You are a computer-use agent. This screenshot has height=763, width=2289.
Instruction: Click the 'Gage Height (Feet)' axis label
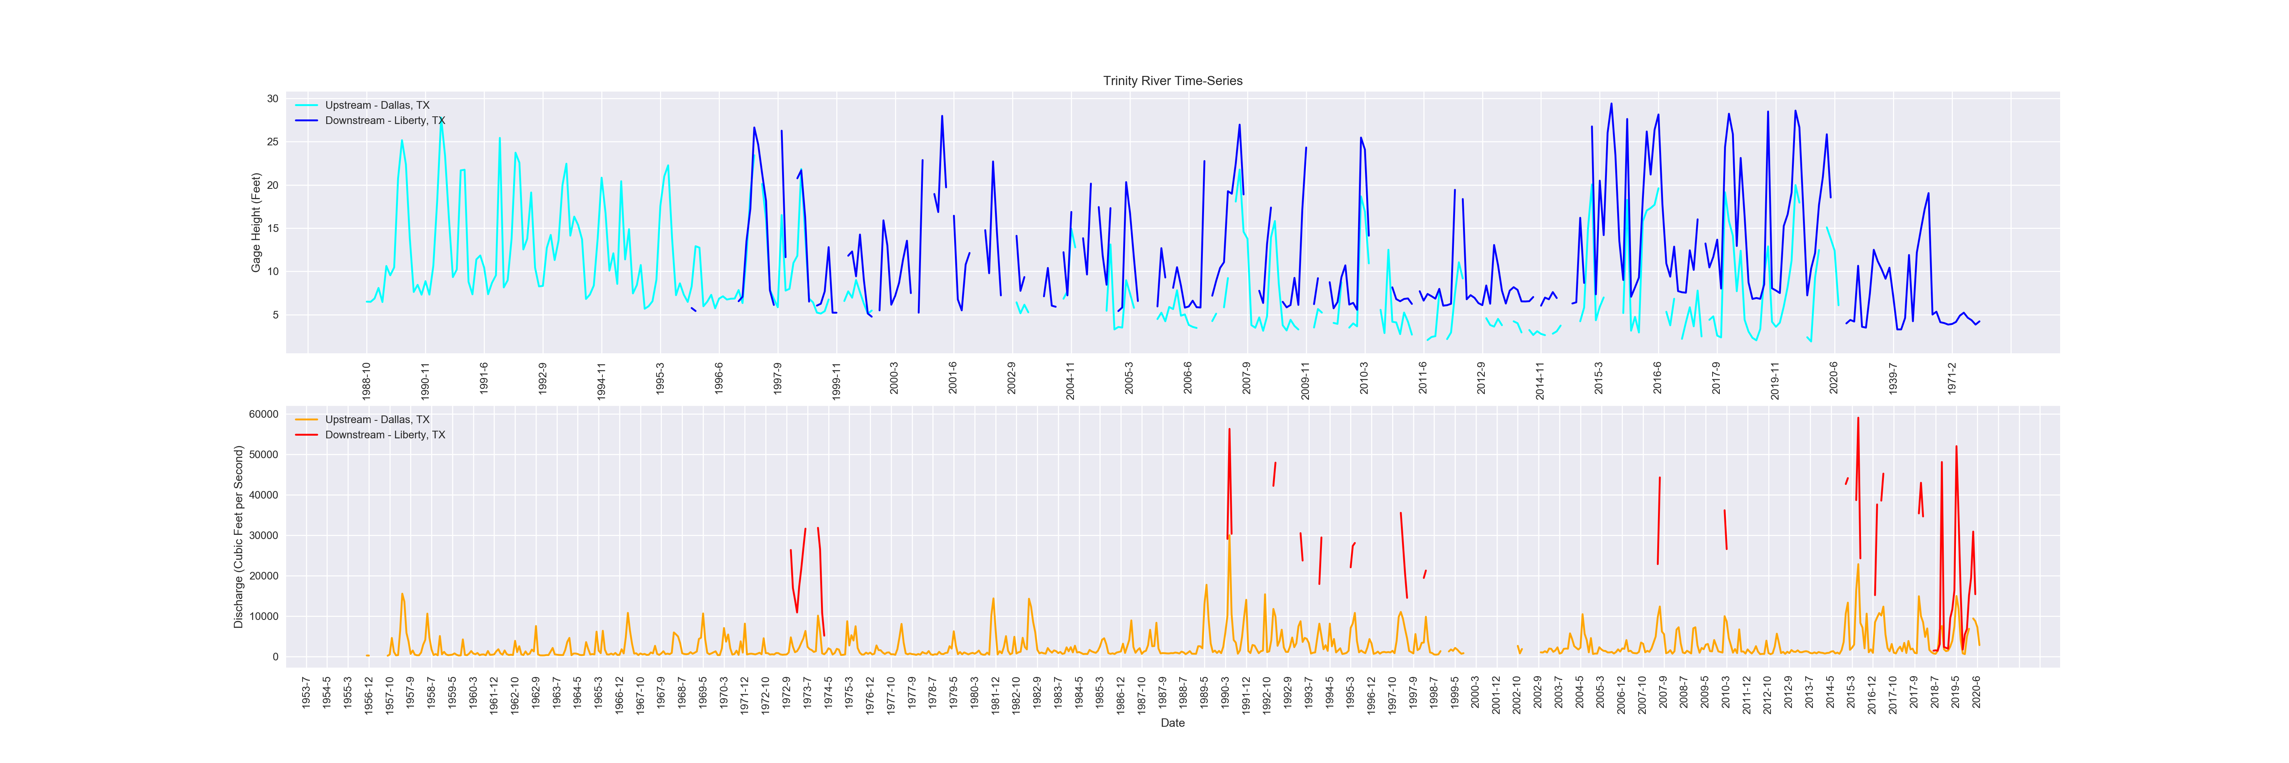click(x=256, y=222)
